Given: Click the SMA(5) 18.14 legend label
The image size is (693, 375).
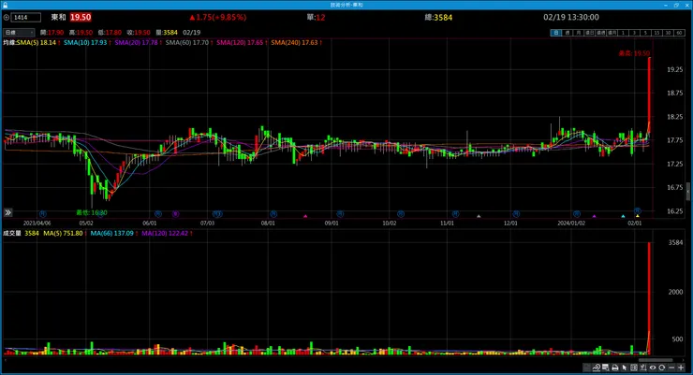Looking at the screenshot, I should click(x=38, y=42).
